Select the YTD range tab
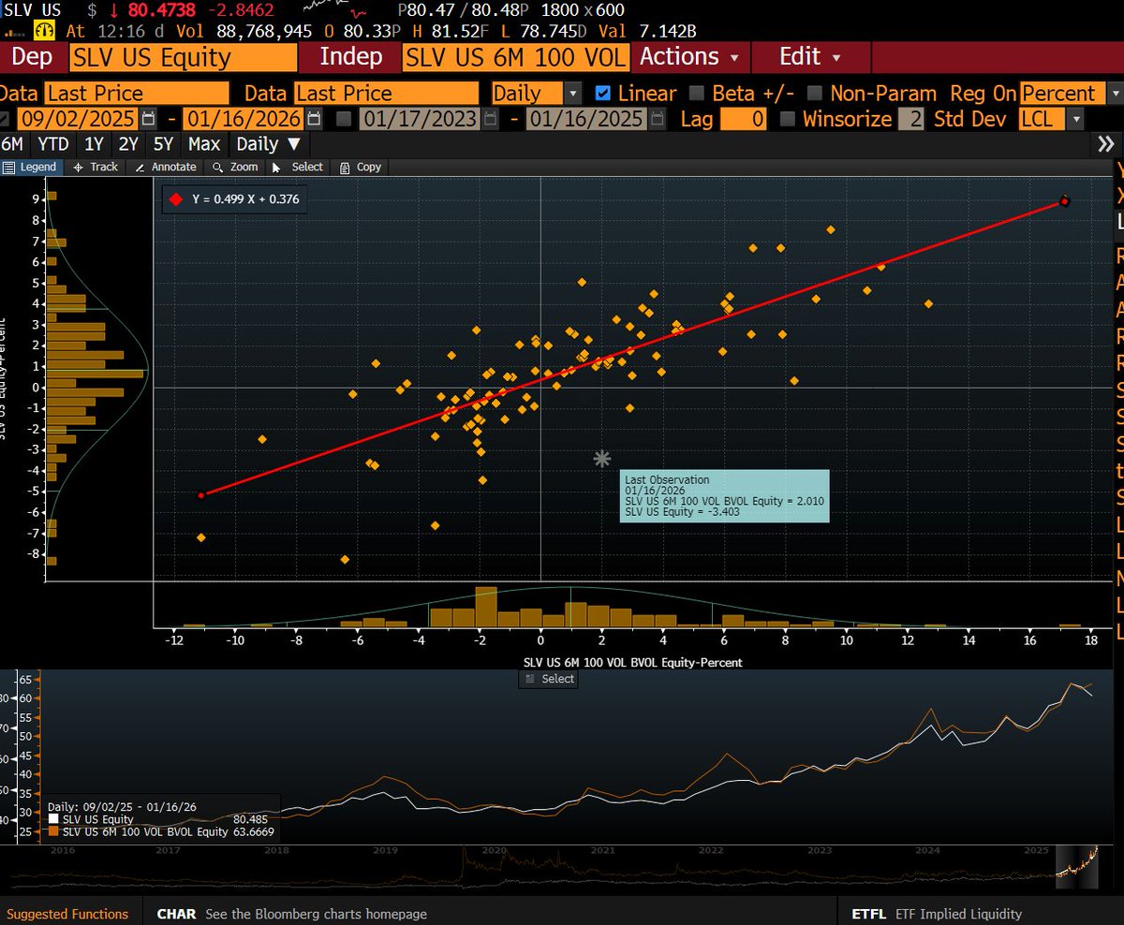The width and height of the screenshot is (1124, 925). tap(52, 144)
